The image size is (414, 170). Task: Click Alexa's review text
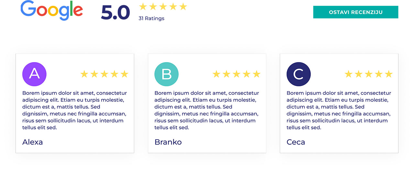(74, 110)
